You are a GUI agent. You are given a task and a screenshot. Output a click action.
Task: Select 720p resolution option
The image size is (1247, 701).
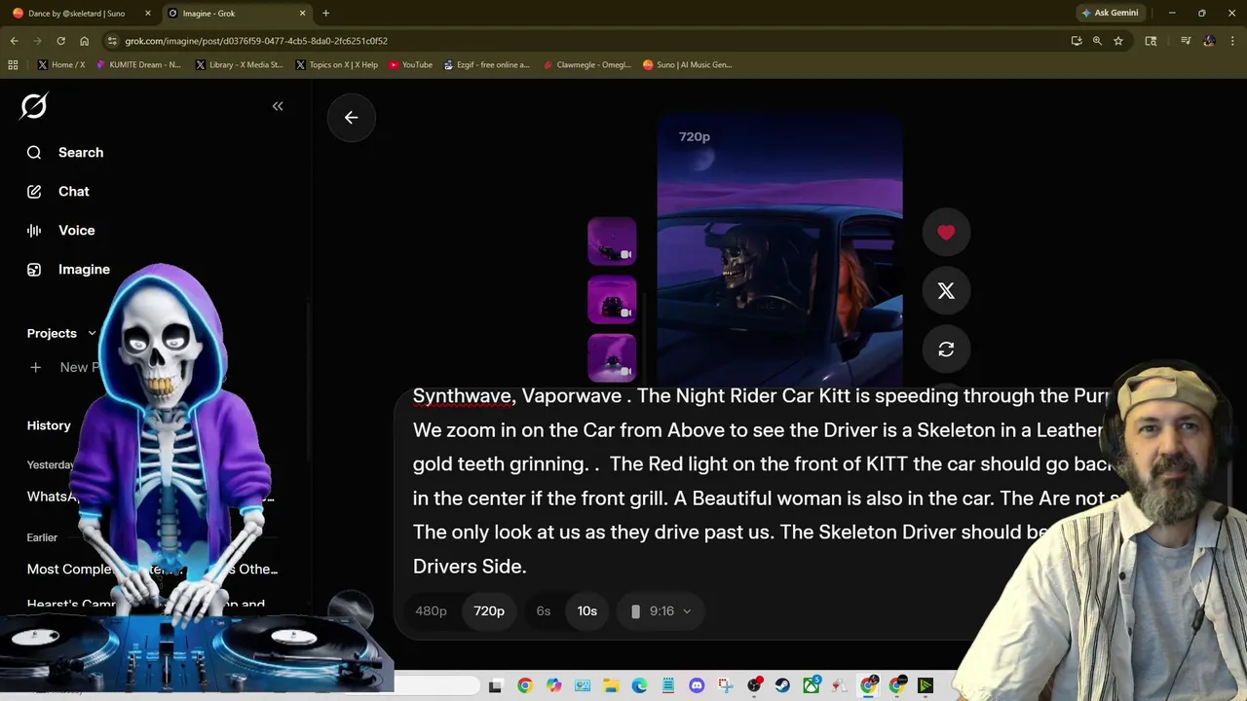point(489,610)
